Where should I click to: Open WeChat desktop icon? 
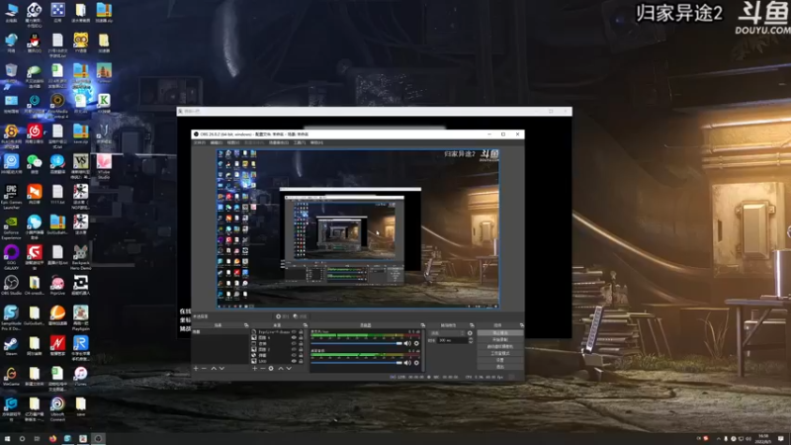(35, 164)
